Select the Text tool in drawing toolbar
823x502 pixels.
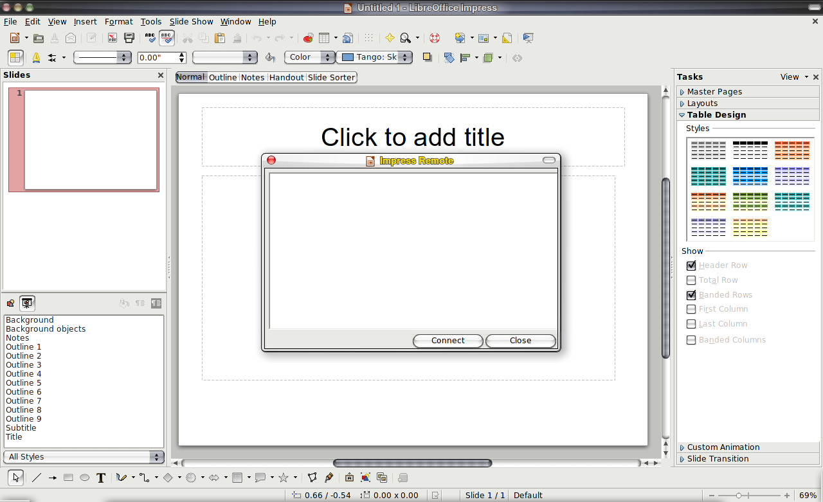tap(101, 478)
